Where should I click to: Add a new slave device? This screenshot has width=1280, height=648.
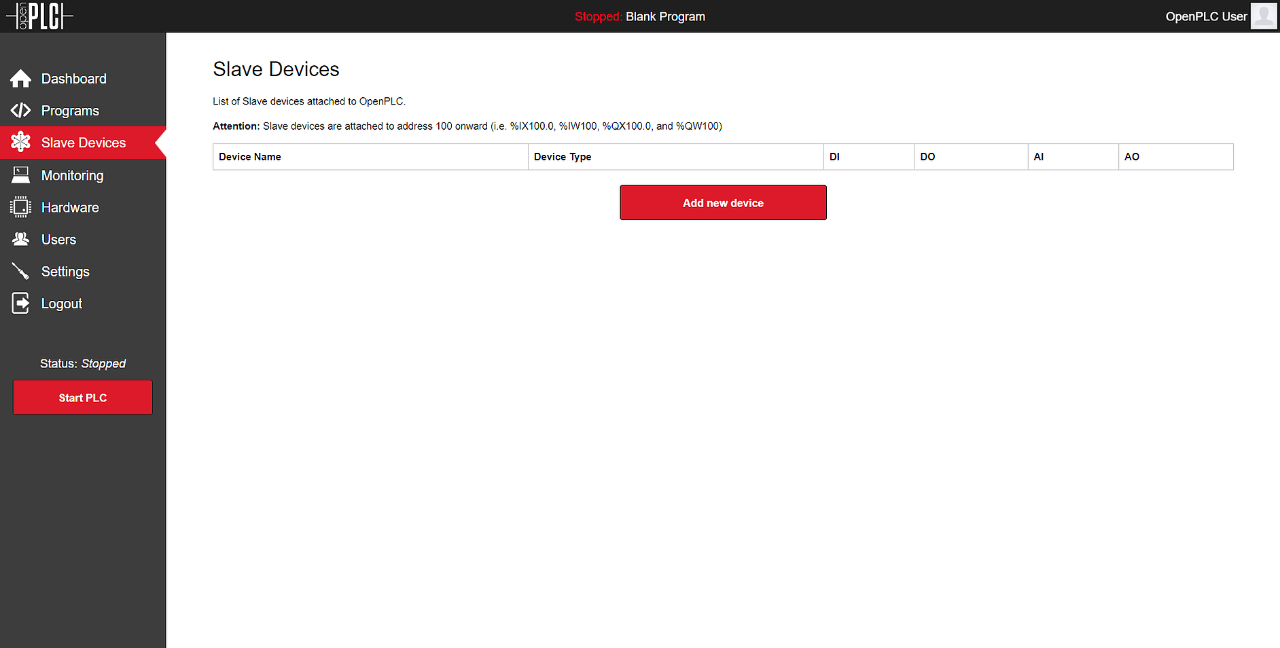[x=723, y=202]
